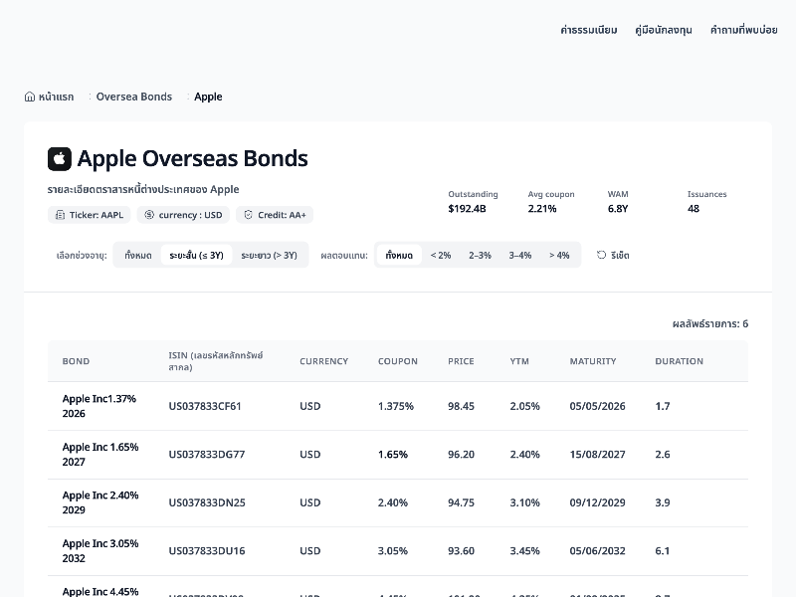Sort by YTM column header
Viewport: 796px width, 597px height.
coord(519,361)
